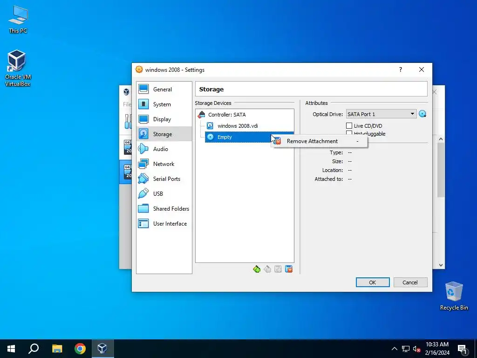Open the Audio settings category
477x358 pixels.
[x=164, y=149]
